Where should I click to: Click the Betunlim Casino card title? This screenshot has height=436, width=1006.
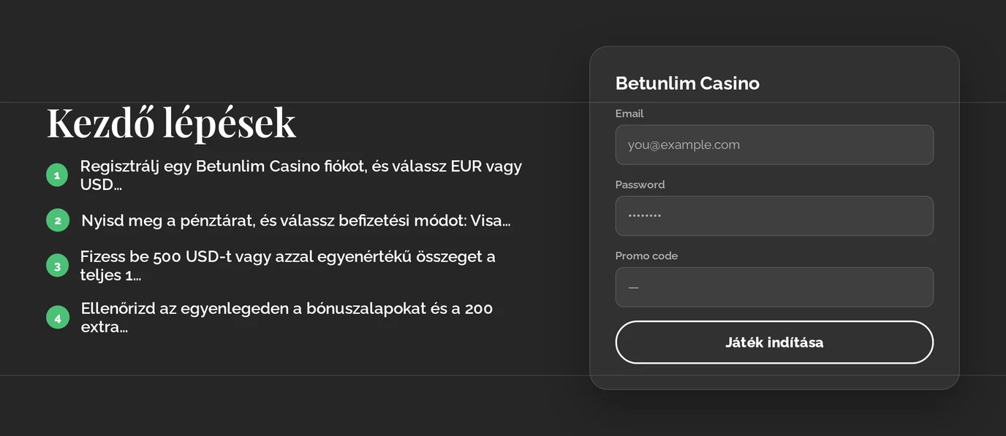pyautogui.click(x=687, y=83)
